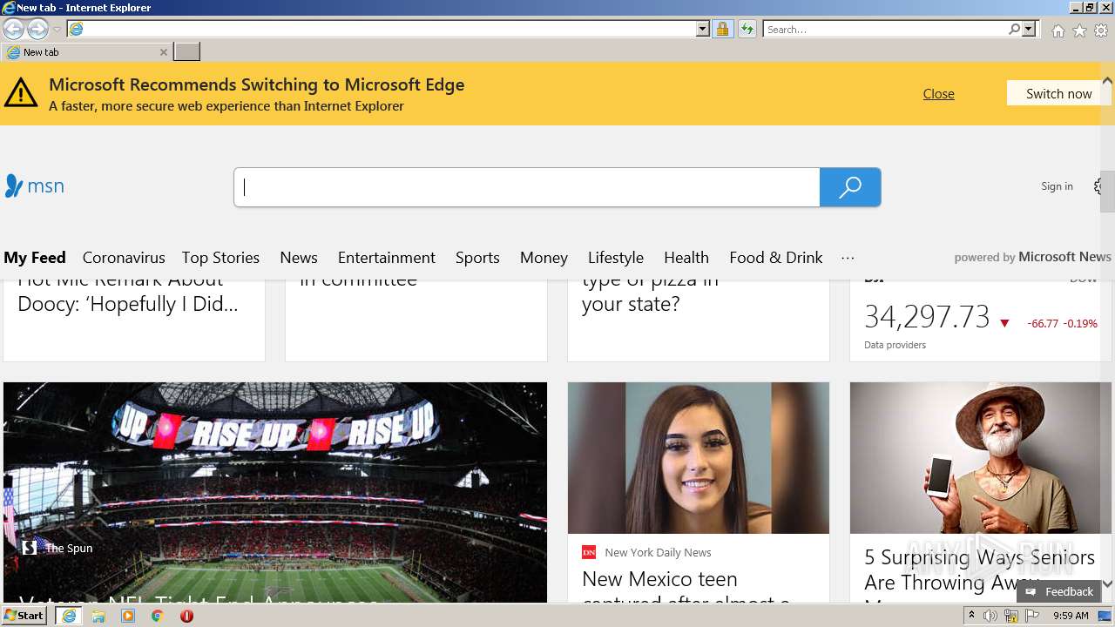The image size is (1115, 627).
Task: Click the blue MSN search button
Action: pos(850,187)
